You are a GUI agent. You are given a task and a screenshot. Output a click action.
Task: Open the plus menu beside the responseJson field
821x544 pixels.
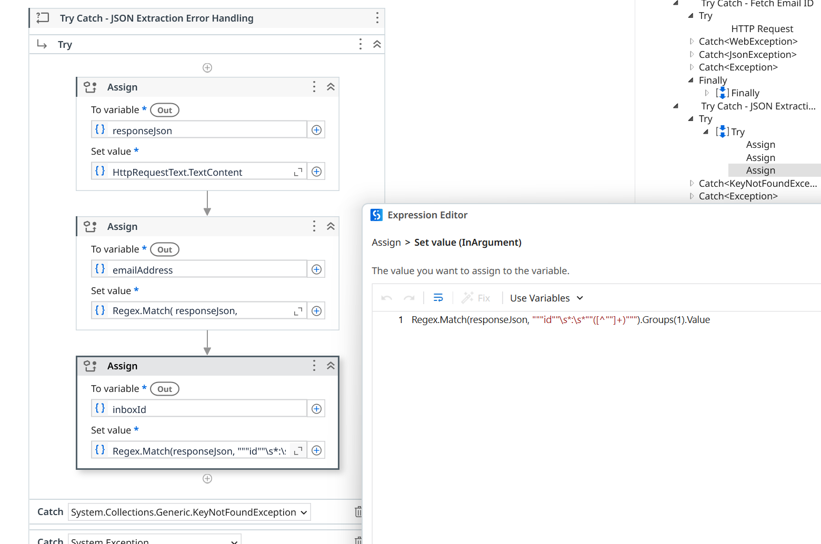pyautogui.click(x=316, y=129)
